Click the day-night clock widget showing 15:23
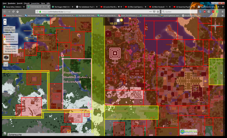Screen dimensions: 227x138 coord(113,22)
